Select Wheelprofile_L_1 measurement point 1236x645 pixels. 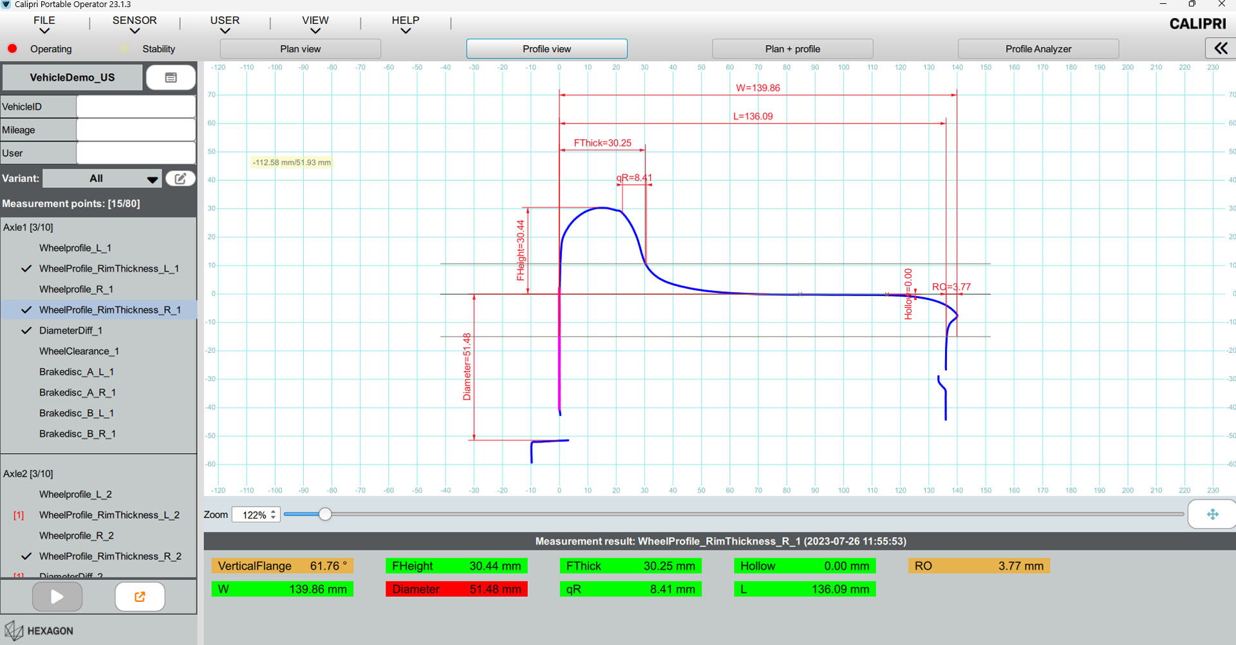click(x=75, y=248)
